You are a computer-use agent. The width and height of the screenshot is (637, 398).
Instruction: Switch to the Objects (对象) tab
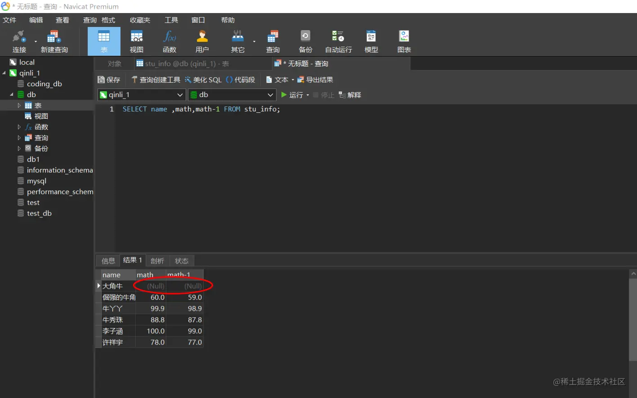click(x=115, y=64)
